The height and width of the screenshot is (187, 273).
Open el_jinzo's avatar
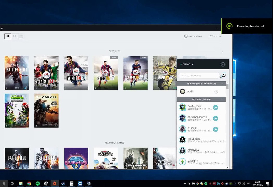click(182, 129)
